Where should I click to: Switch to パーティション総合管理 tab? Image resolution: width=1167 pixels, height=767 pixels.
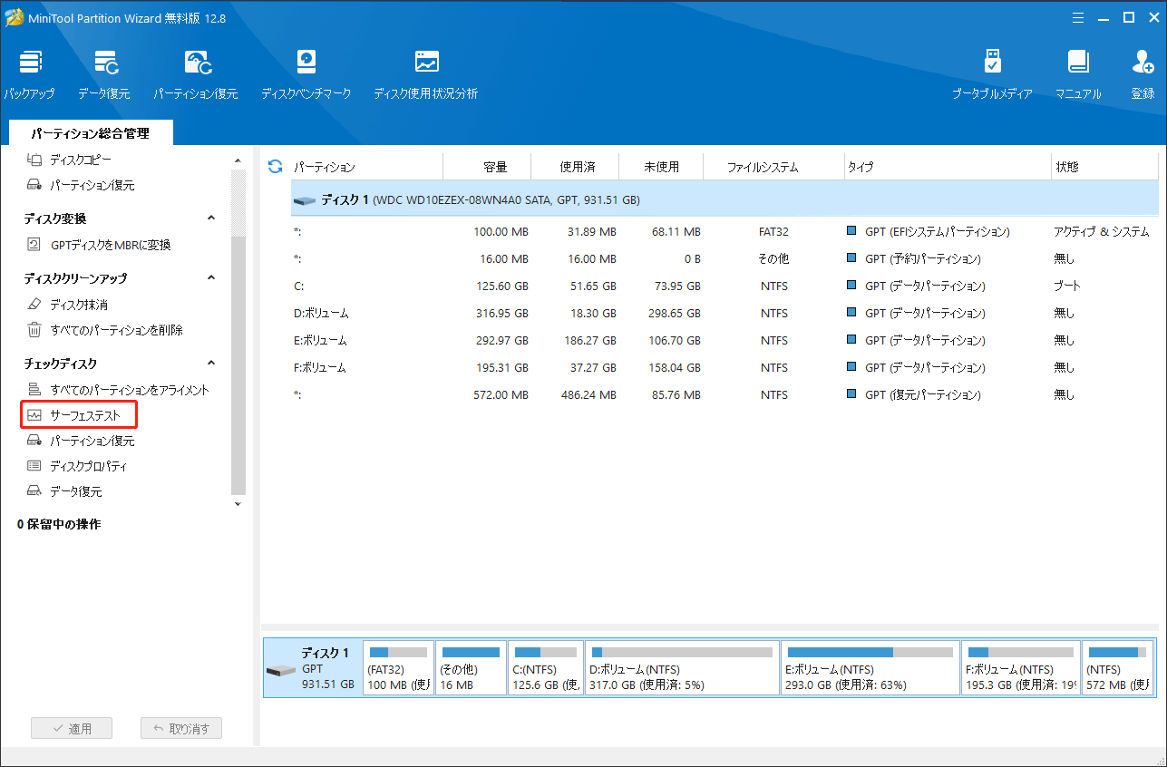90,133
